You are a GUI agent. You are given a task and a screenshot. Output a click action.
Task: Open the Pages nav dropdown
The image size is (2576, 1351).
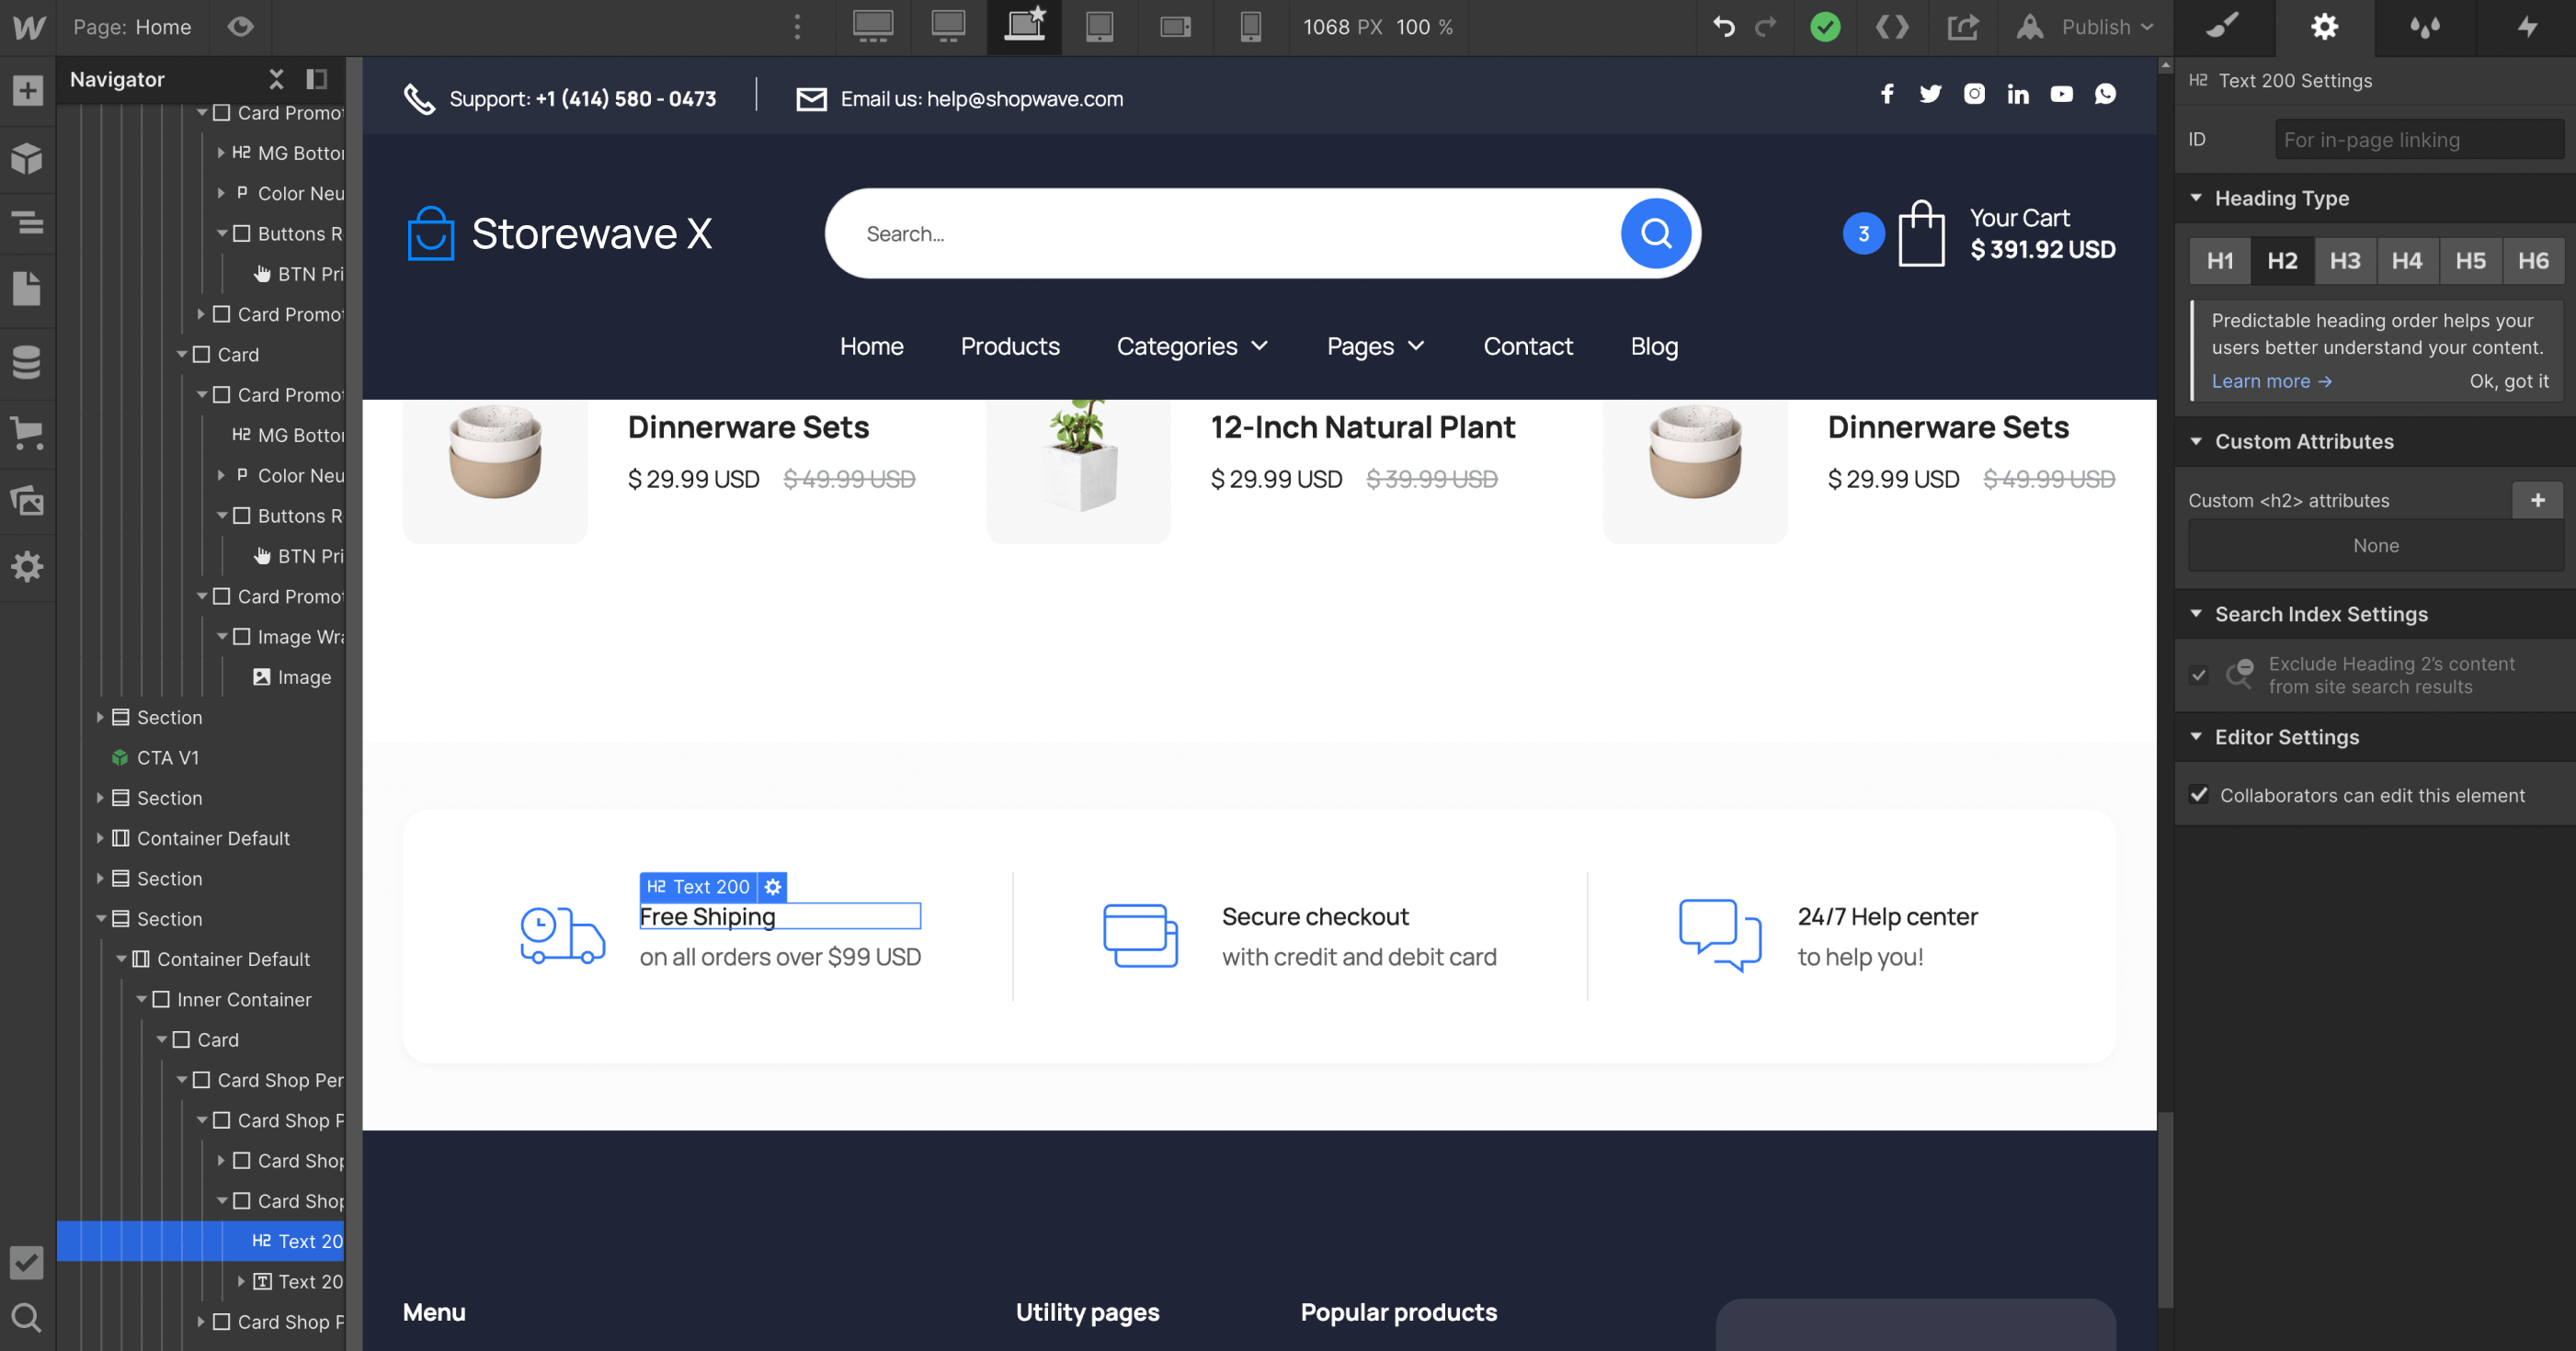click(1375, 346)
